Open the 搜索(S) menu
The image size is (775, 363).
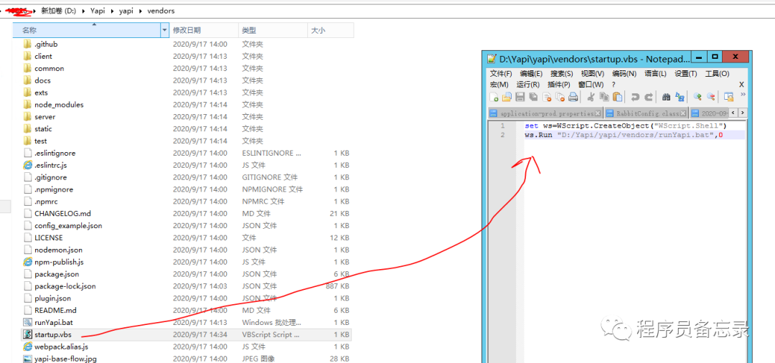[561, 74]
